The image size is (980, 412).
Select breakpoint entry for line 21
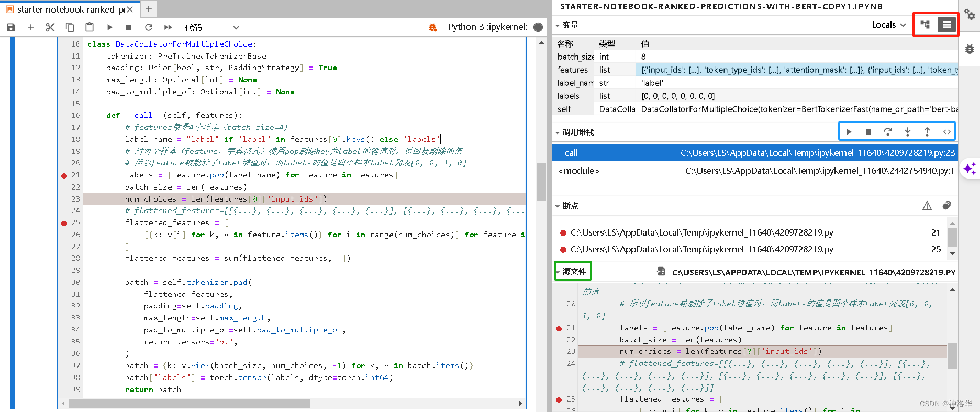tap(751, 232)
